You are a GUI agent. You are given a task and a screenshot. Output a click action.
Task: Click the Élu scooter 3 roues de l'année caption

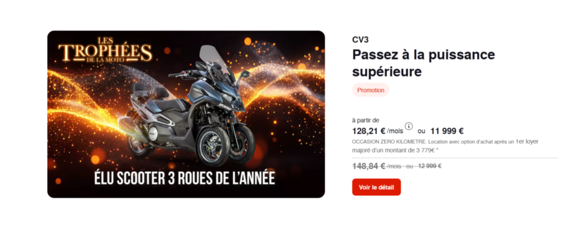tap(184, 178)
